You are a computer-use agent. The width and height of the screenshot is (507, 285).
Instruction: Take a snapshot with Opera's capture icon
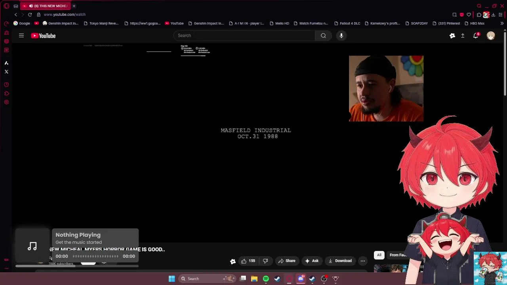(454, 15)
